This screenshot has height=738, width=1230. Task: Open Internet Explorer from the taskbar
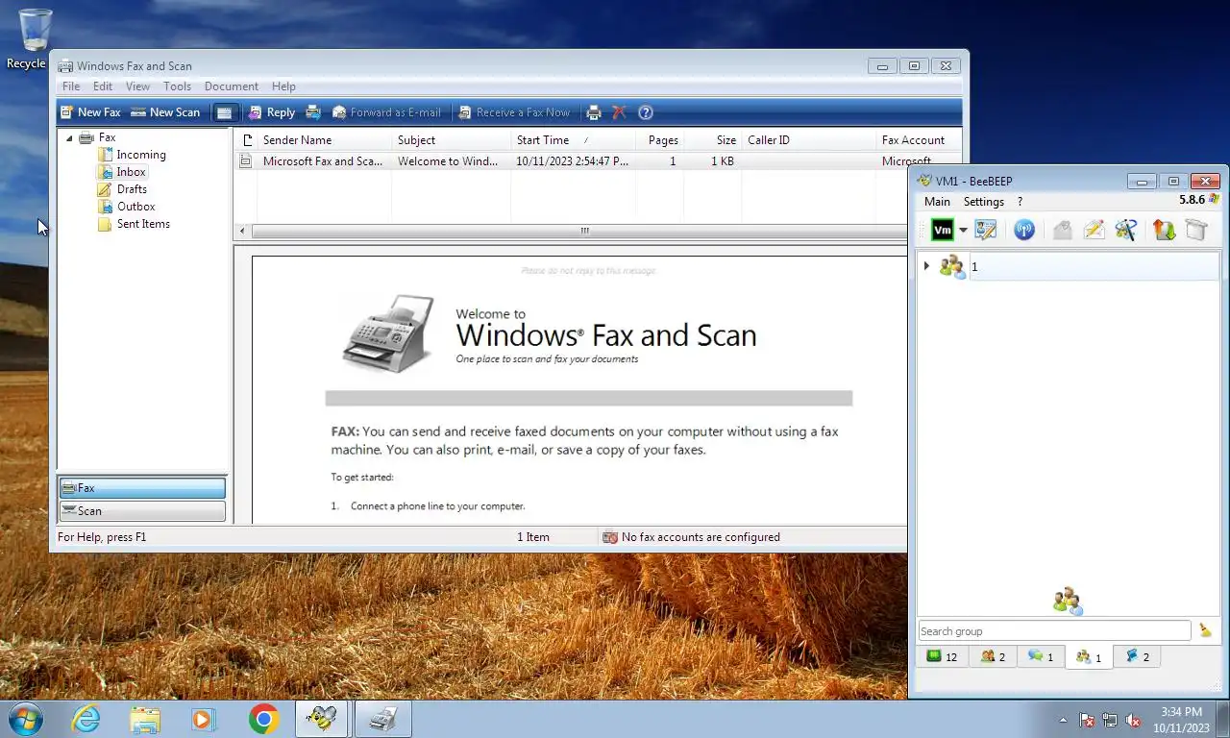(x=86, y=719)
